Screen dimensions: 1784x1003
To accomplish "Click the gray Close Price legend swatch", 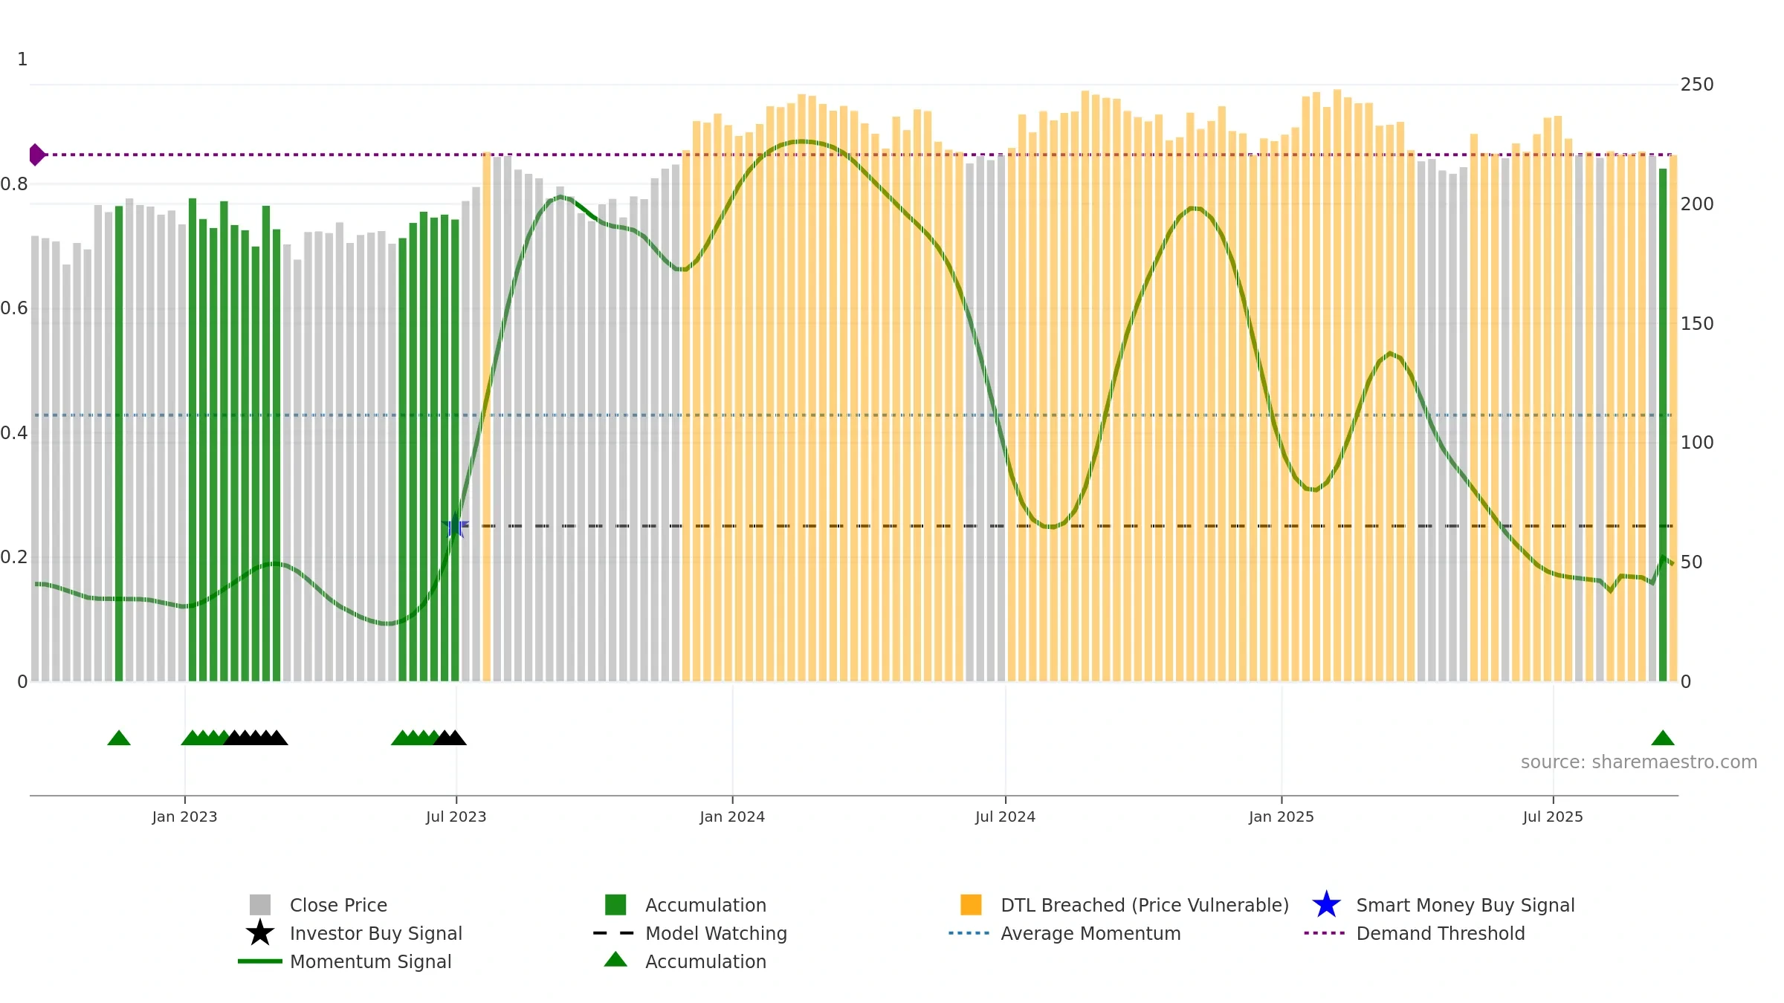I will [x=259, y=905].
